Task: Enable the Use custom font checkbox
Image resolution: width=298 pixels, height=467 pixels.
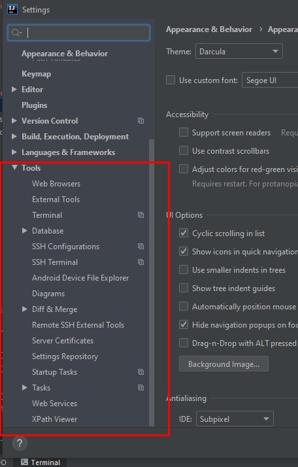Action: tap(171, 80)
